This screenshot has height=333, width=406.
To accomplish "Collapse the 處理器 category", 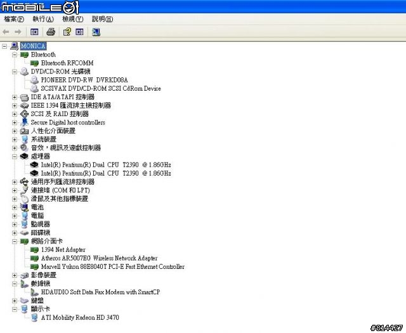I will 15,157.
